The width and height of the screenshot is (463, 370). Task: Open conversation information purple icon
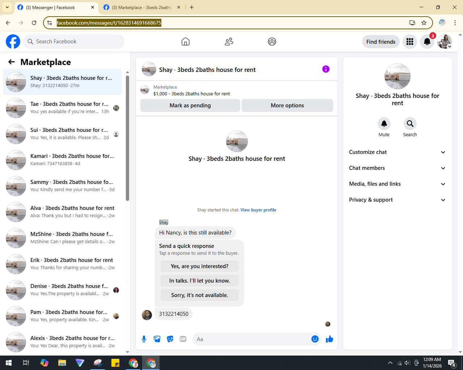click(326, 69)
